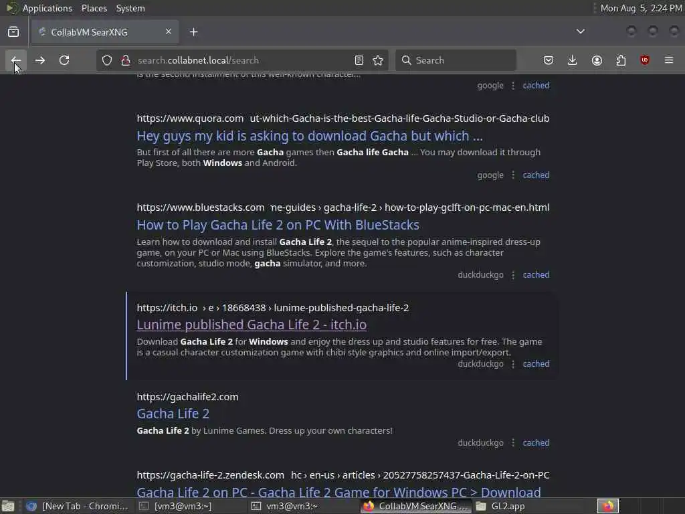Open the uBlock Origin extension icon
The height and width of the screenshot is (514, 685).
pyautogui.click(x=645, y=60)
